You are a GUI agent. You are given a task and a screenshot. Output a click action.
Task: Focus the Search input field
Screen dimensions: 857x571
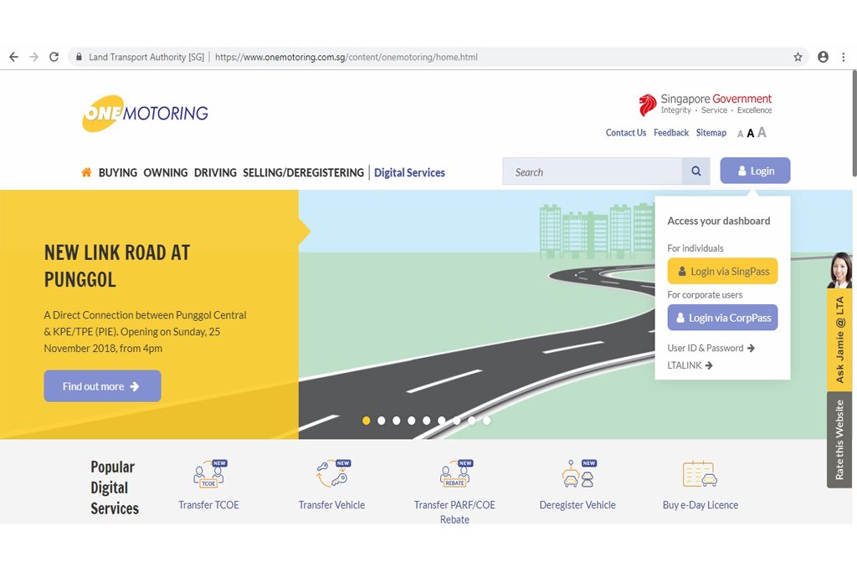[592, 171]
